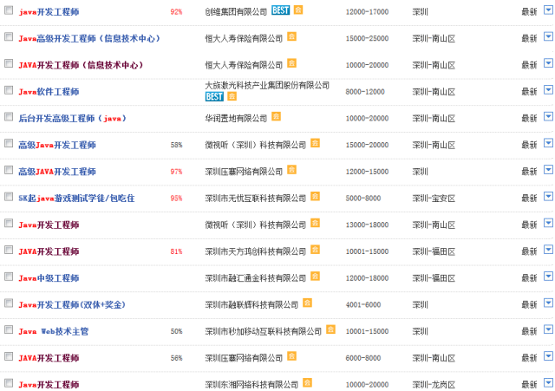
Task: Expand details arrow for the 创维集团 java开发工程师 row
Action: pos(548,10)
